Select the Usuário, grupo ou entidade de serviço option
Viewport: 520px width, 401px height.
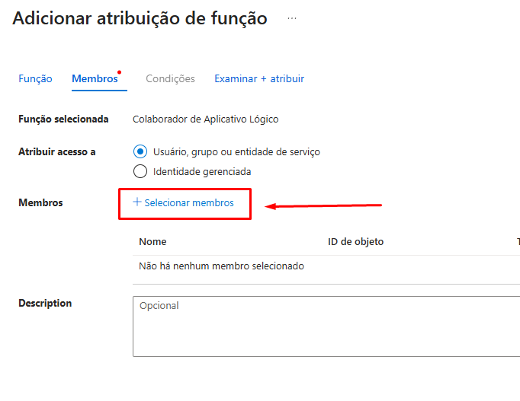(x=140, y=151)
